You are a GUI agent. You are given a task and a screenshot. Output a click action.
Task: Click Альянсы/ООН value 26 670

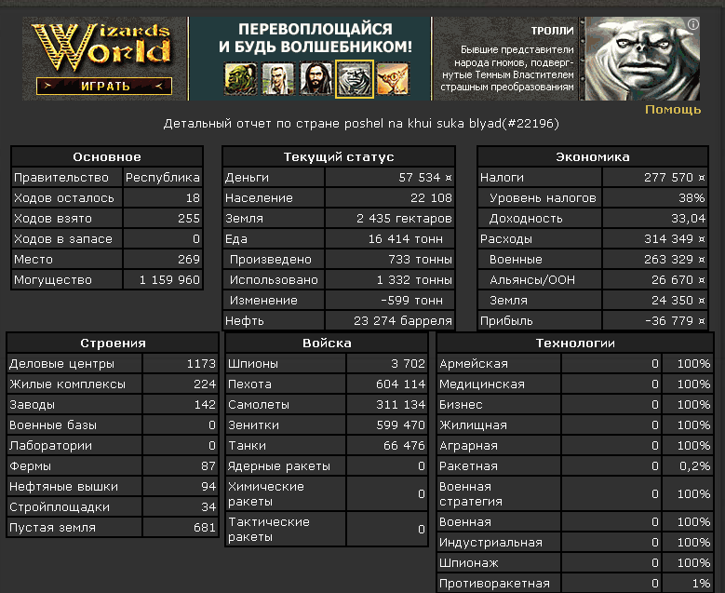[x=678, y=280]
